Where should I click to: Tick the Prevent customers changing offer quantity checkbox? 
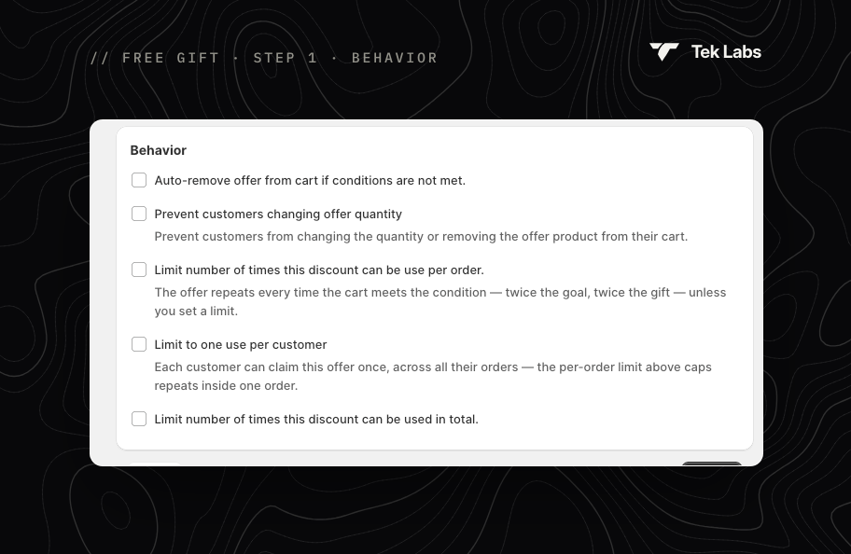coord(139,214)
